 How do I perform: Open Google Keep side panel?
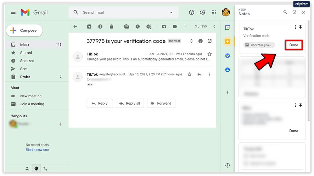click(228, 42)
